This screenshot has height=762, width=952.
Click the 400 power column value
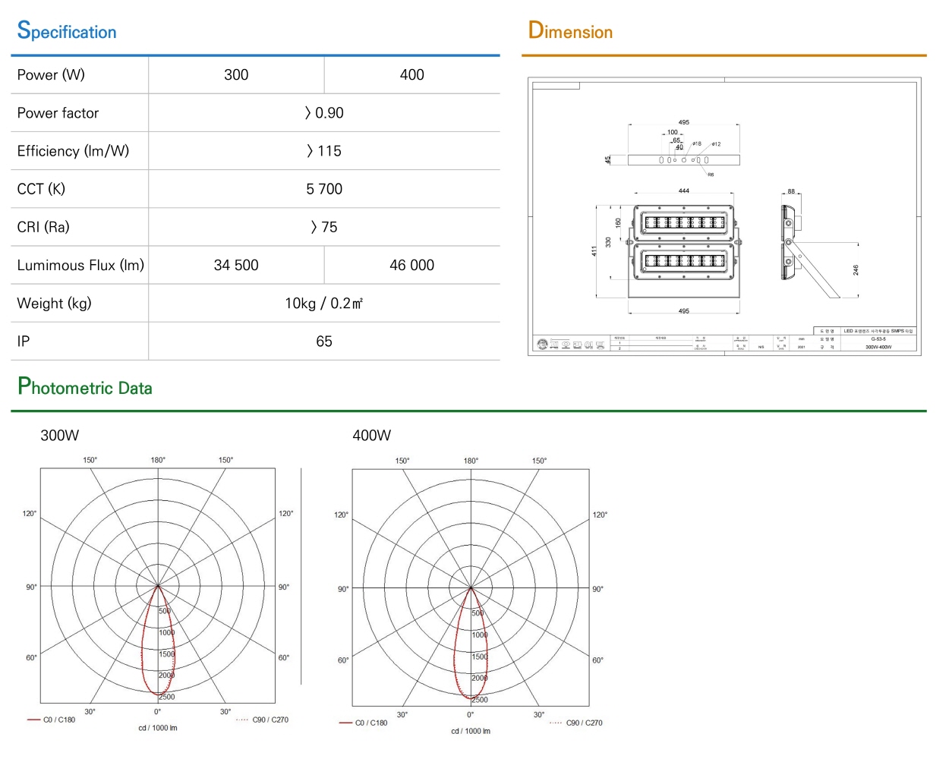pos(412,74)
